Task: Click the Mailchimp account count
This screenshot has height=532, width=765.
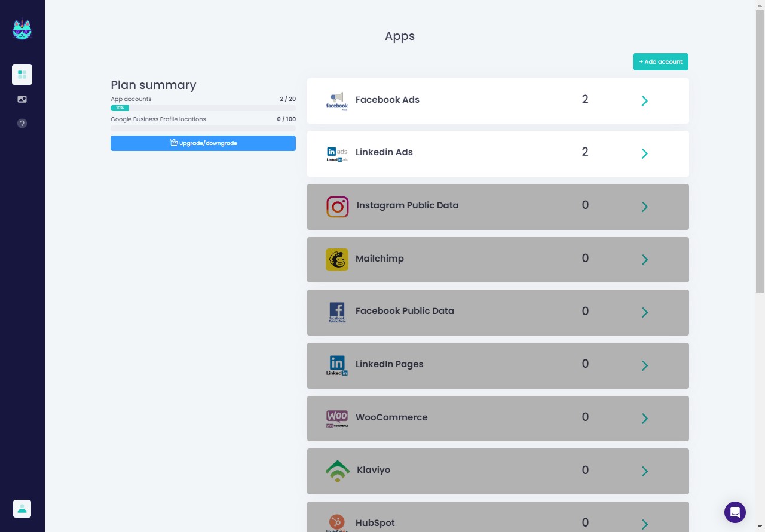Action: pyautogui.click(x=585, y=258)
